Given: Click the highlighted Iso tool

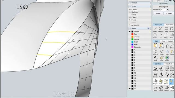Looking at the screenshot, I should pos(171,82).
